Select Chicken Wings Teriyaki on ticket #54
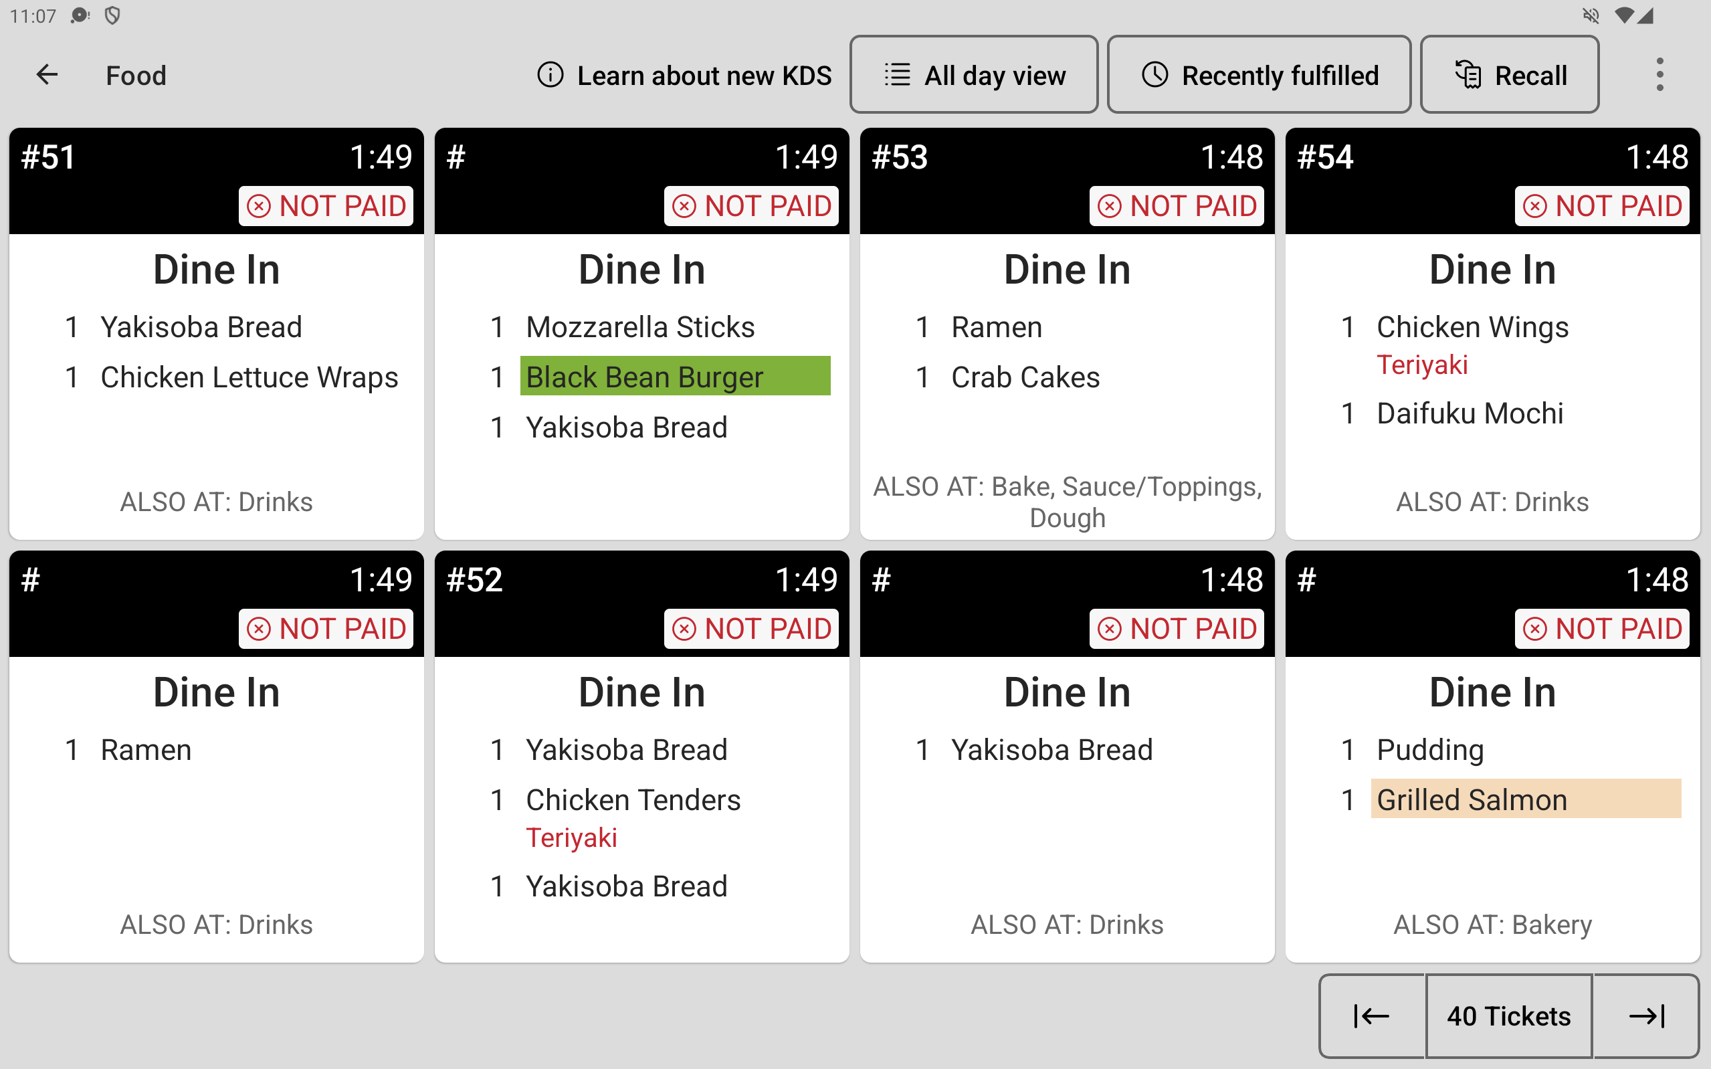The width and height of the screenshot is (1711, 1069). tap(1472, 345)
